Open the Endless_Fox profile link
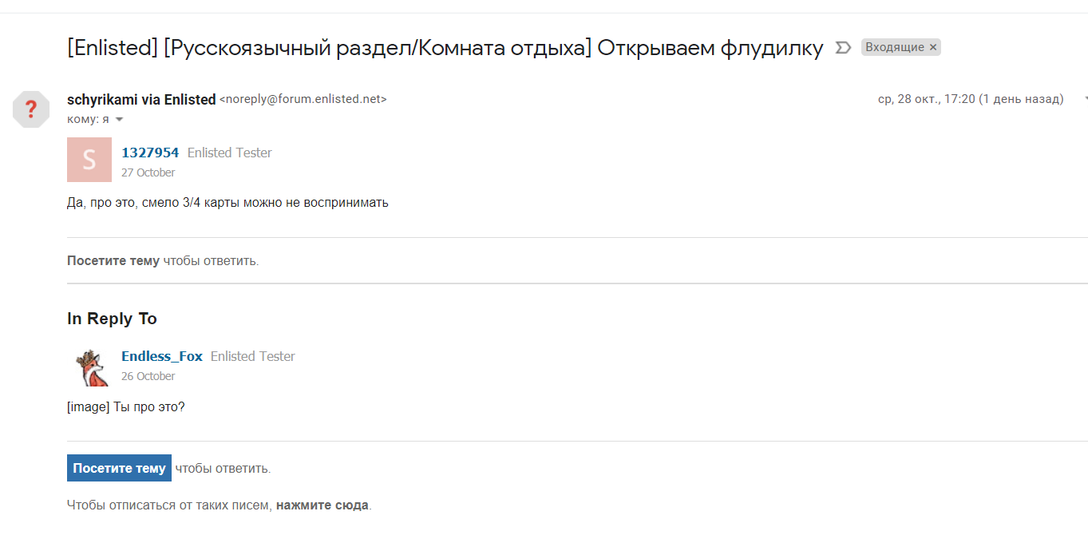This screenshot has width=1088, height=535. (x=162, y=356)
